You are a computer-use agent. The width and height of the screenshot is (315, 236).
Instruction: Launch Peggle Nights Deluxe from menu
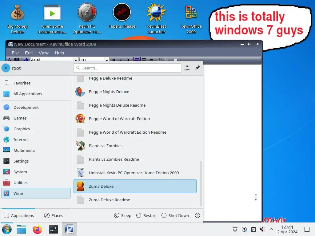click(135, 92)
